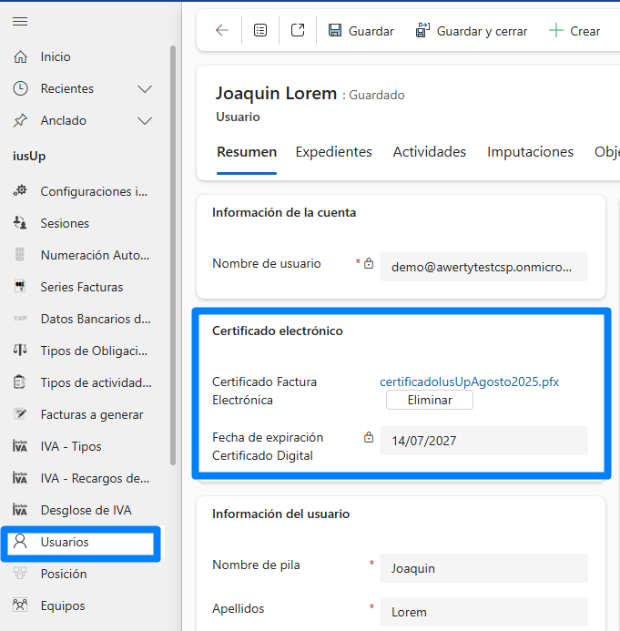Viewport: 620px width, 631px height.
Task: Go back using the arrow icon
Action: [x=222, y=31]
